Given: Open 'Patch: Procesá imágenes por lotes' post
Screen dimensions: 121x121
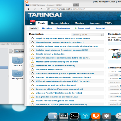Looking at the screenshot, I should point(55,101).
